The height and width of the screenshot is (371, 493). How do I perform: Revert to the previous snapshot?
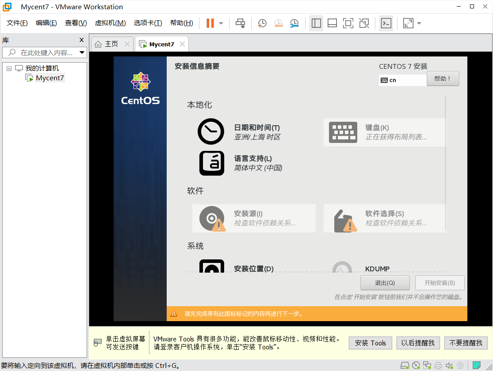point(278,23)
